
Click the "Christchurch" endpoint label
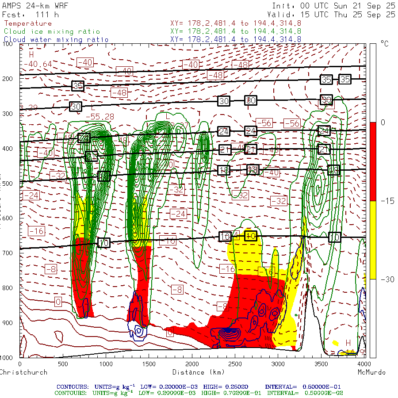(x=23, y=372)
